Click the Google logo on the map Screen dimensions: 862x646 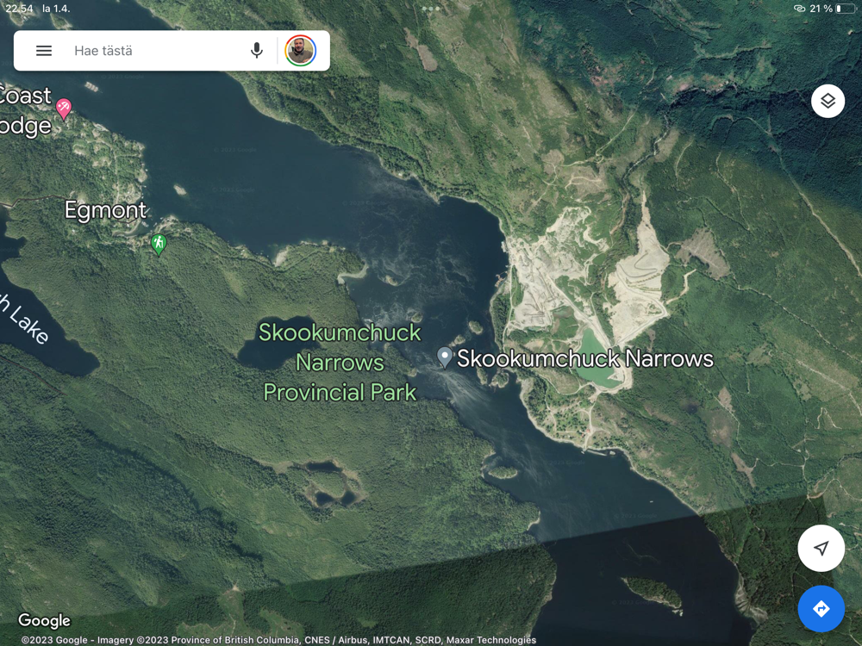click(44, 620)
